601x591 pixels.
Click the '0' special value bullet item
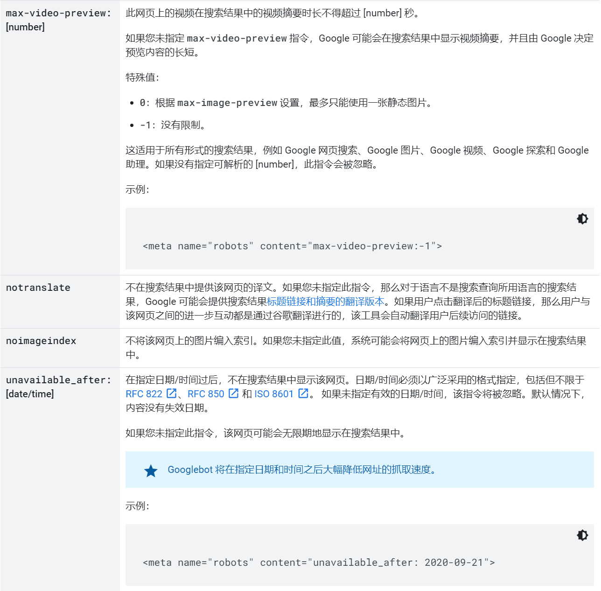(x=280, y=103)
